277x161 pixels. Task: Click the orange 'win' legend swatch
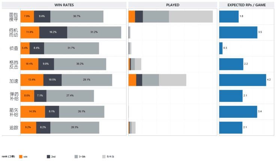point(21,157)
